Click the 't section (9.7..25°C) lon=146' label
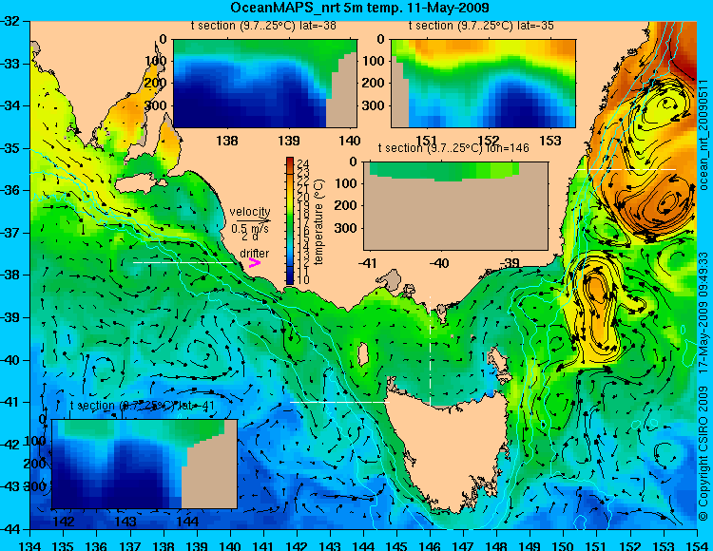713x551 pixels. 453,148
